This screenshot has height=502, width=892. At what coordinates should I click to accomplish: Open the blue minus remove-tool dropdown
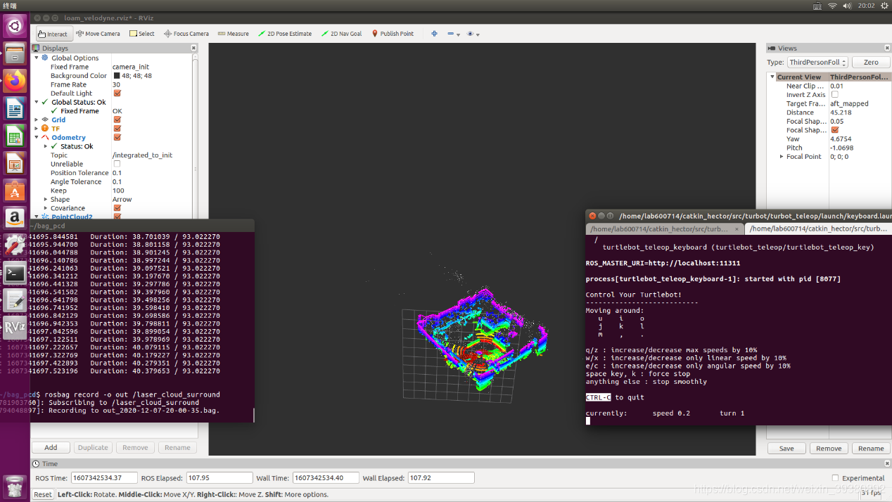[x=454, y=34]
